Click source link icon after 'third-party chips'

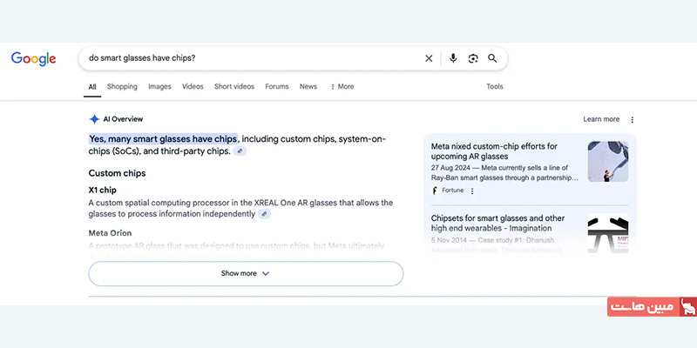point(240,151)
